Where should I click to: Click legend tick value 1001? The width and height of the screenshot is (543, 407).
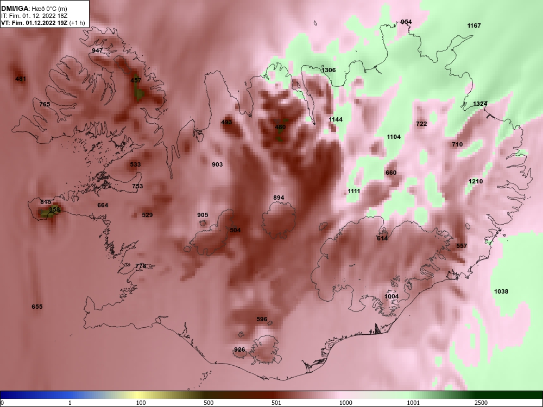(413, 403)
